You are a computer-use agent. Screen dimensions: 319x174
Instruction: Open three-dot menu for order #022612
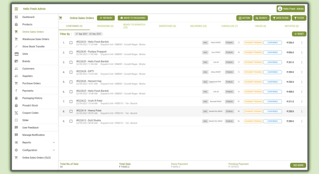tap(302, 121)
